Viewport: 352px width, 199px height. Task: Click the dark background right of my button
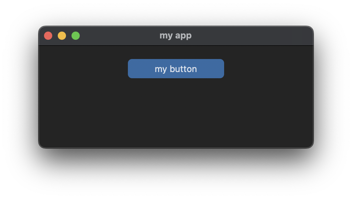(268, 69)
